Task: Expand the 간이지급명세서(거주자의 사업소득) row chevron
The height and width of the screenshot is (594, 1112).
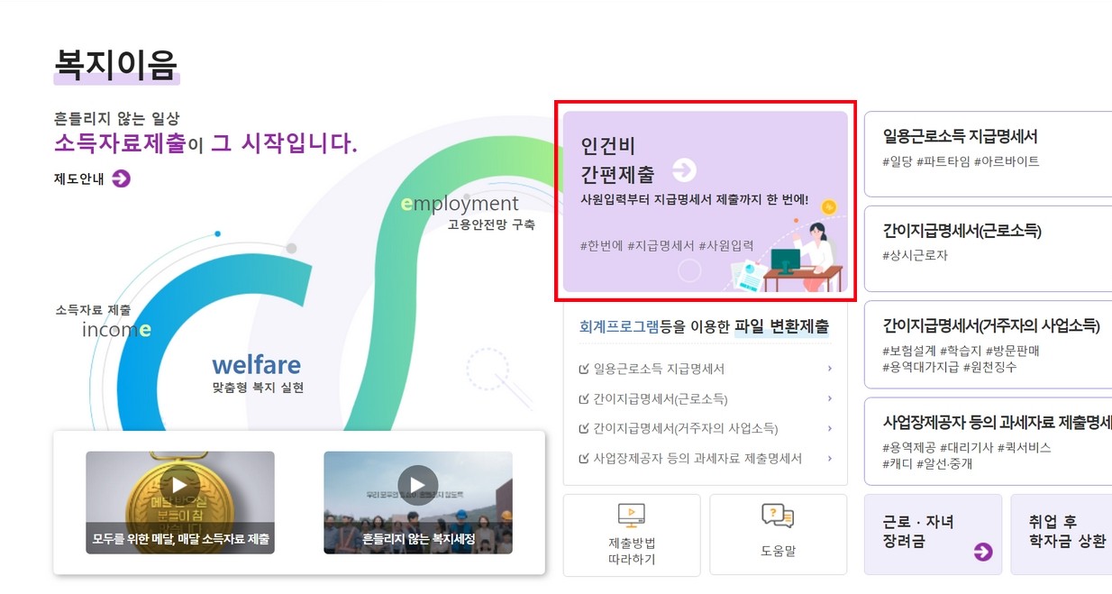Action: pyautogui.click(x=829, y=428)
